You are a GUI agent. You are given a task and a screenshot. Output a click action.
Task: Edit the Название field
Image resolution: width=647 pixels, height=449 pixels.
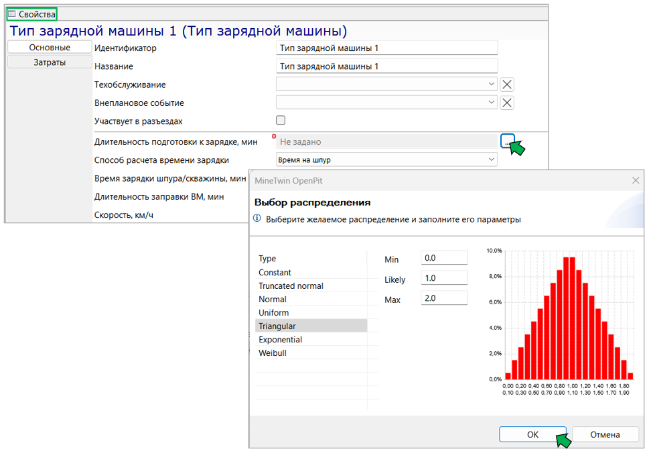[386, 66]
